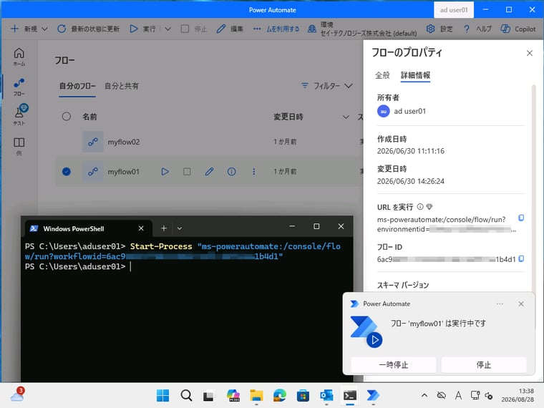Open the taskbar clock and date
This screenshot has height=408, width=544.
(518, 395)
